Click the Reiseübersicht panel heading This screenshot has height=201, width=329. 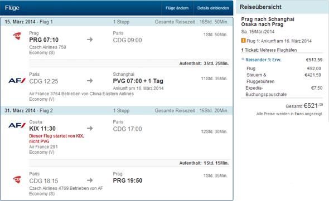[260, 7]
